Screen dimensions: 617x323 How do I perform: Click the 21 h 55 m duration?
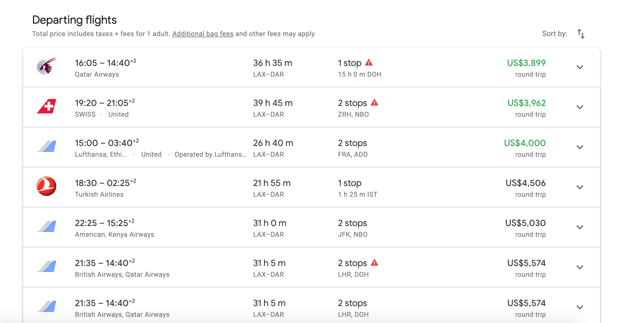[272, 183]
